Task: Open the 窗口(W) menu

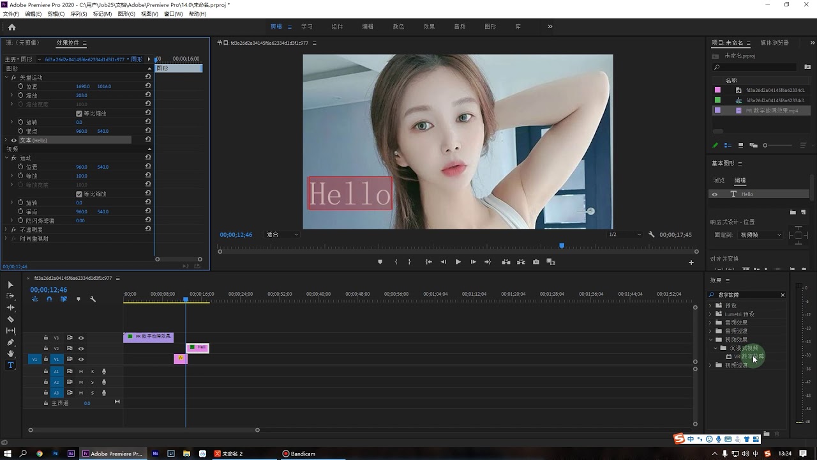Action: tap(173, 13)
